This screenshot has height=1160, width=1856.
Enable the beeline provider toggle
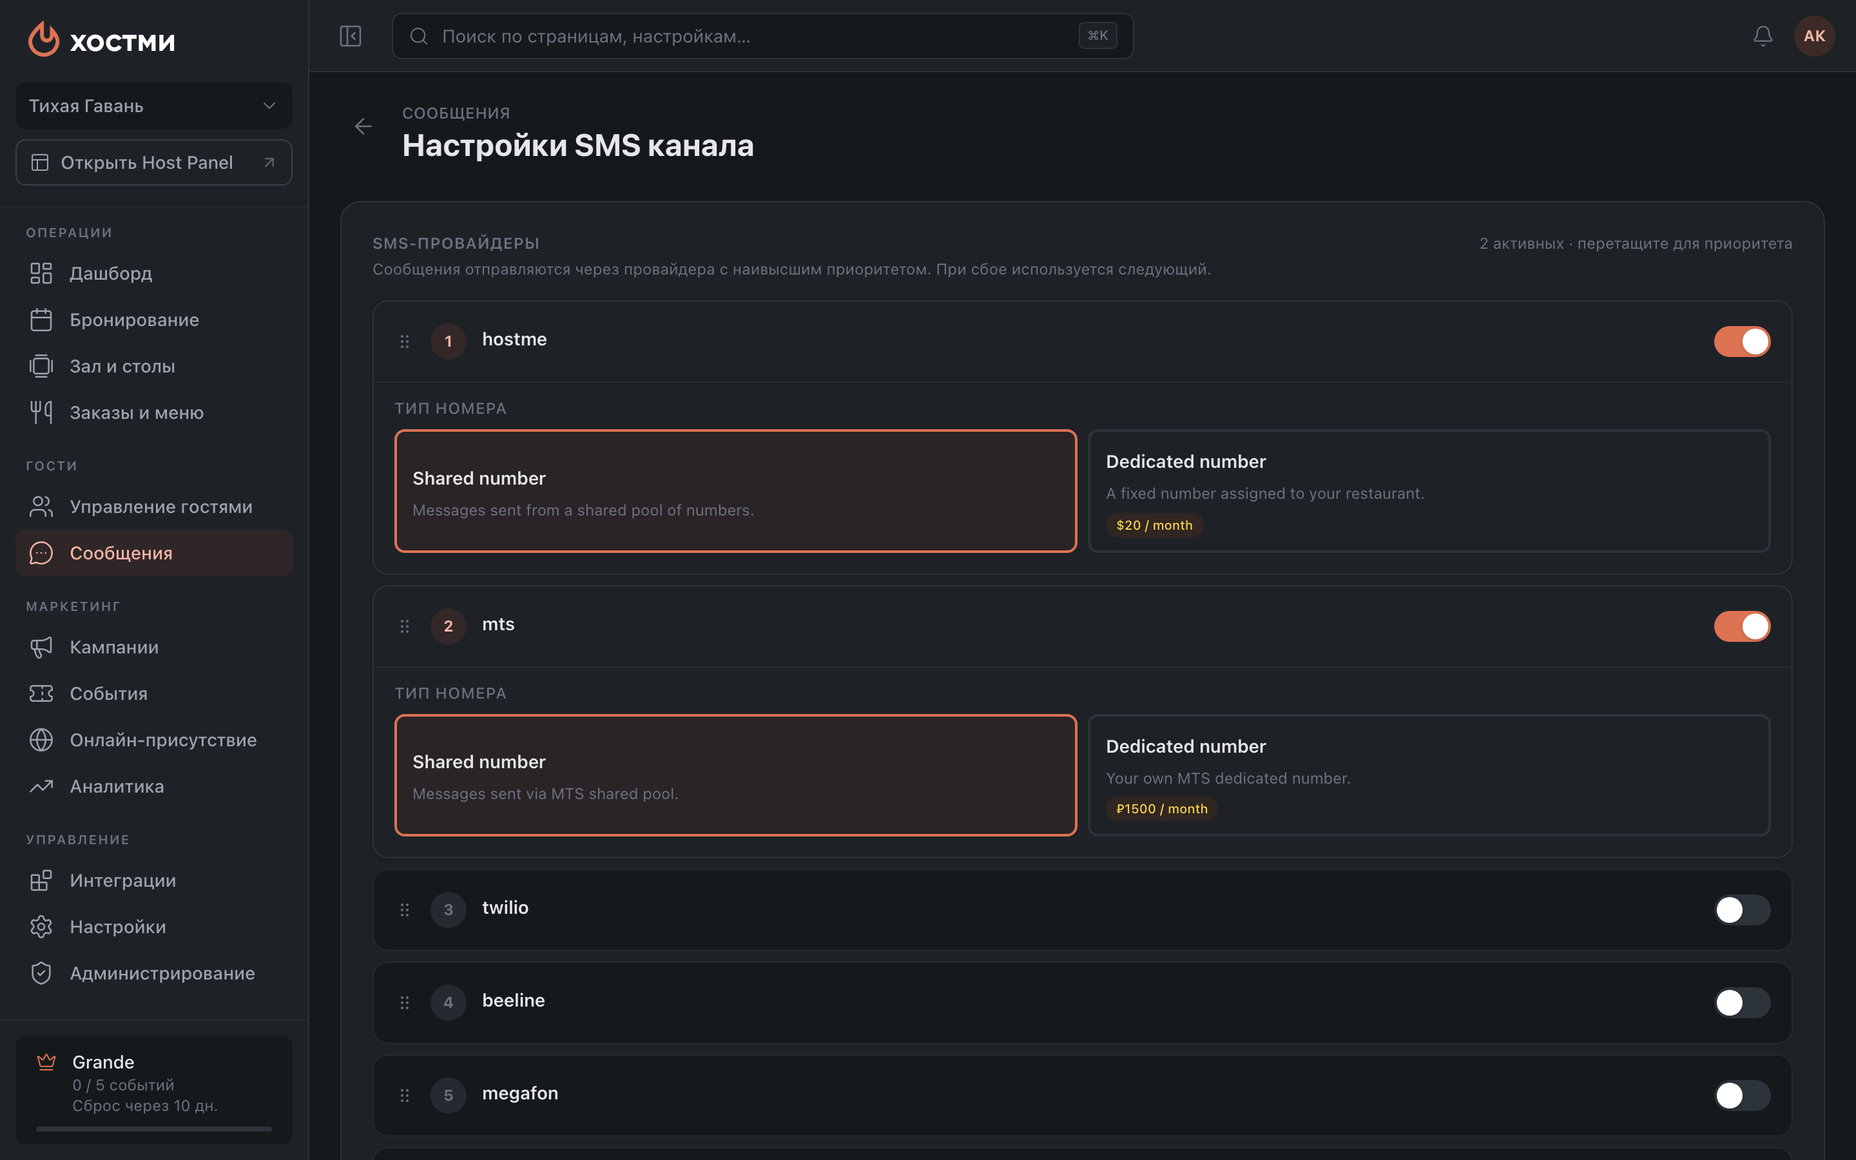1742,1003
